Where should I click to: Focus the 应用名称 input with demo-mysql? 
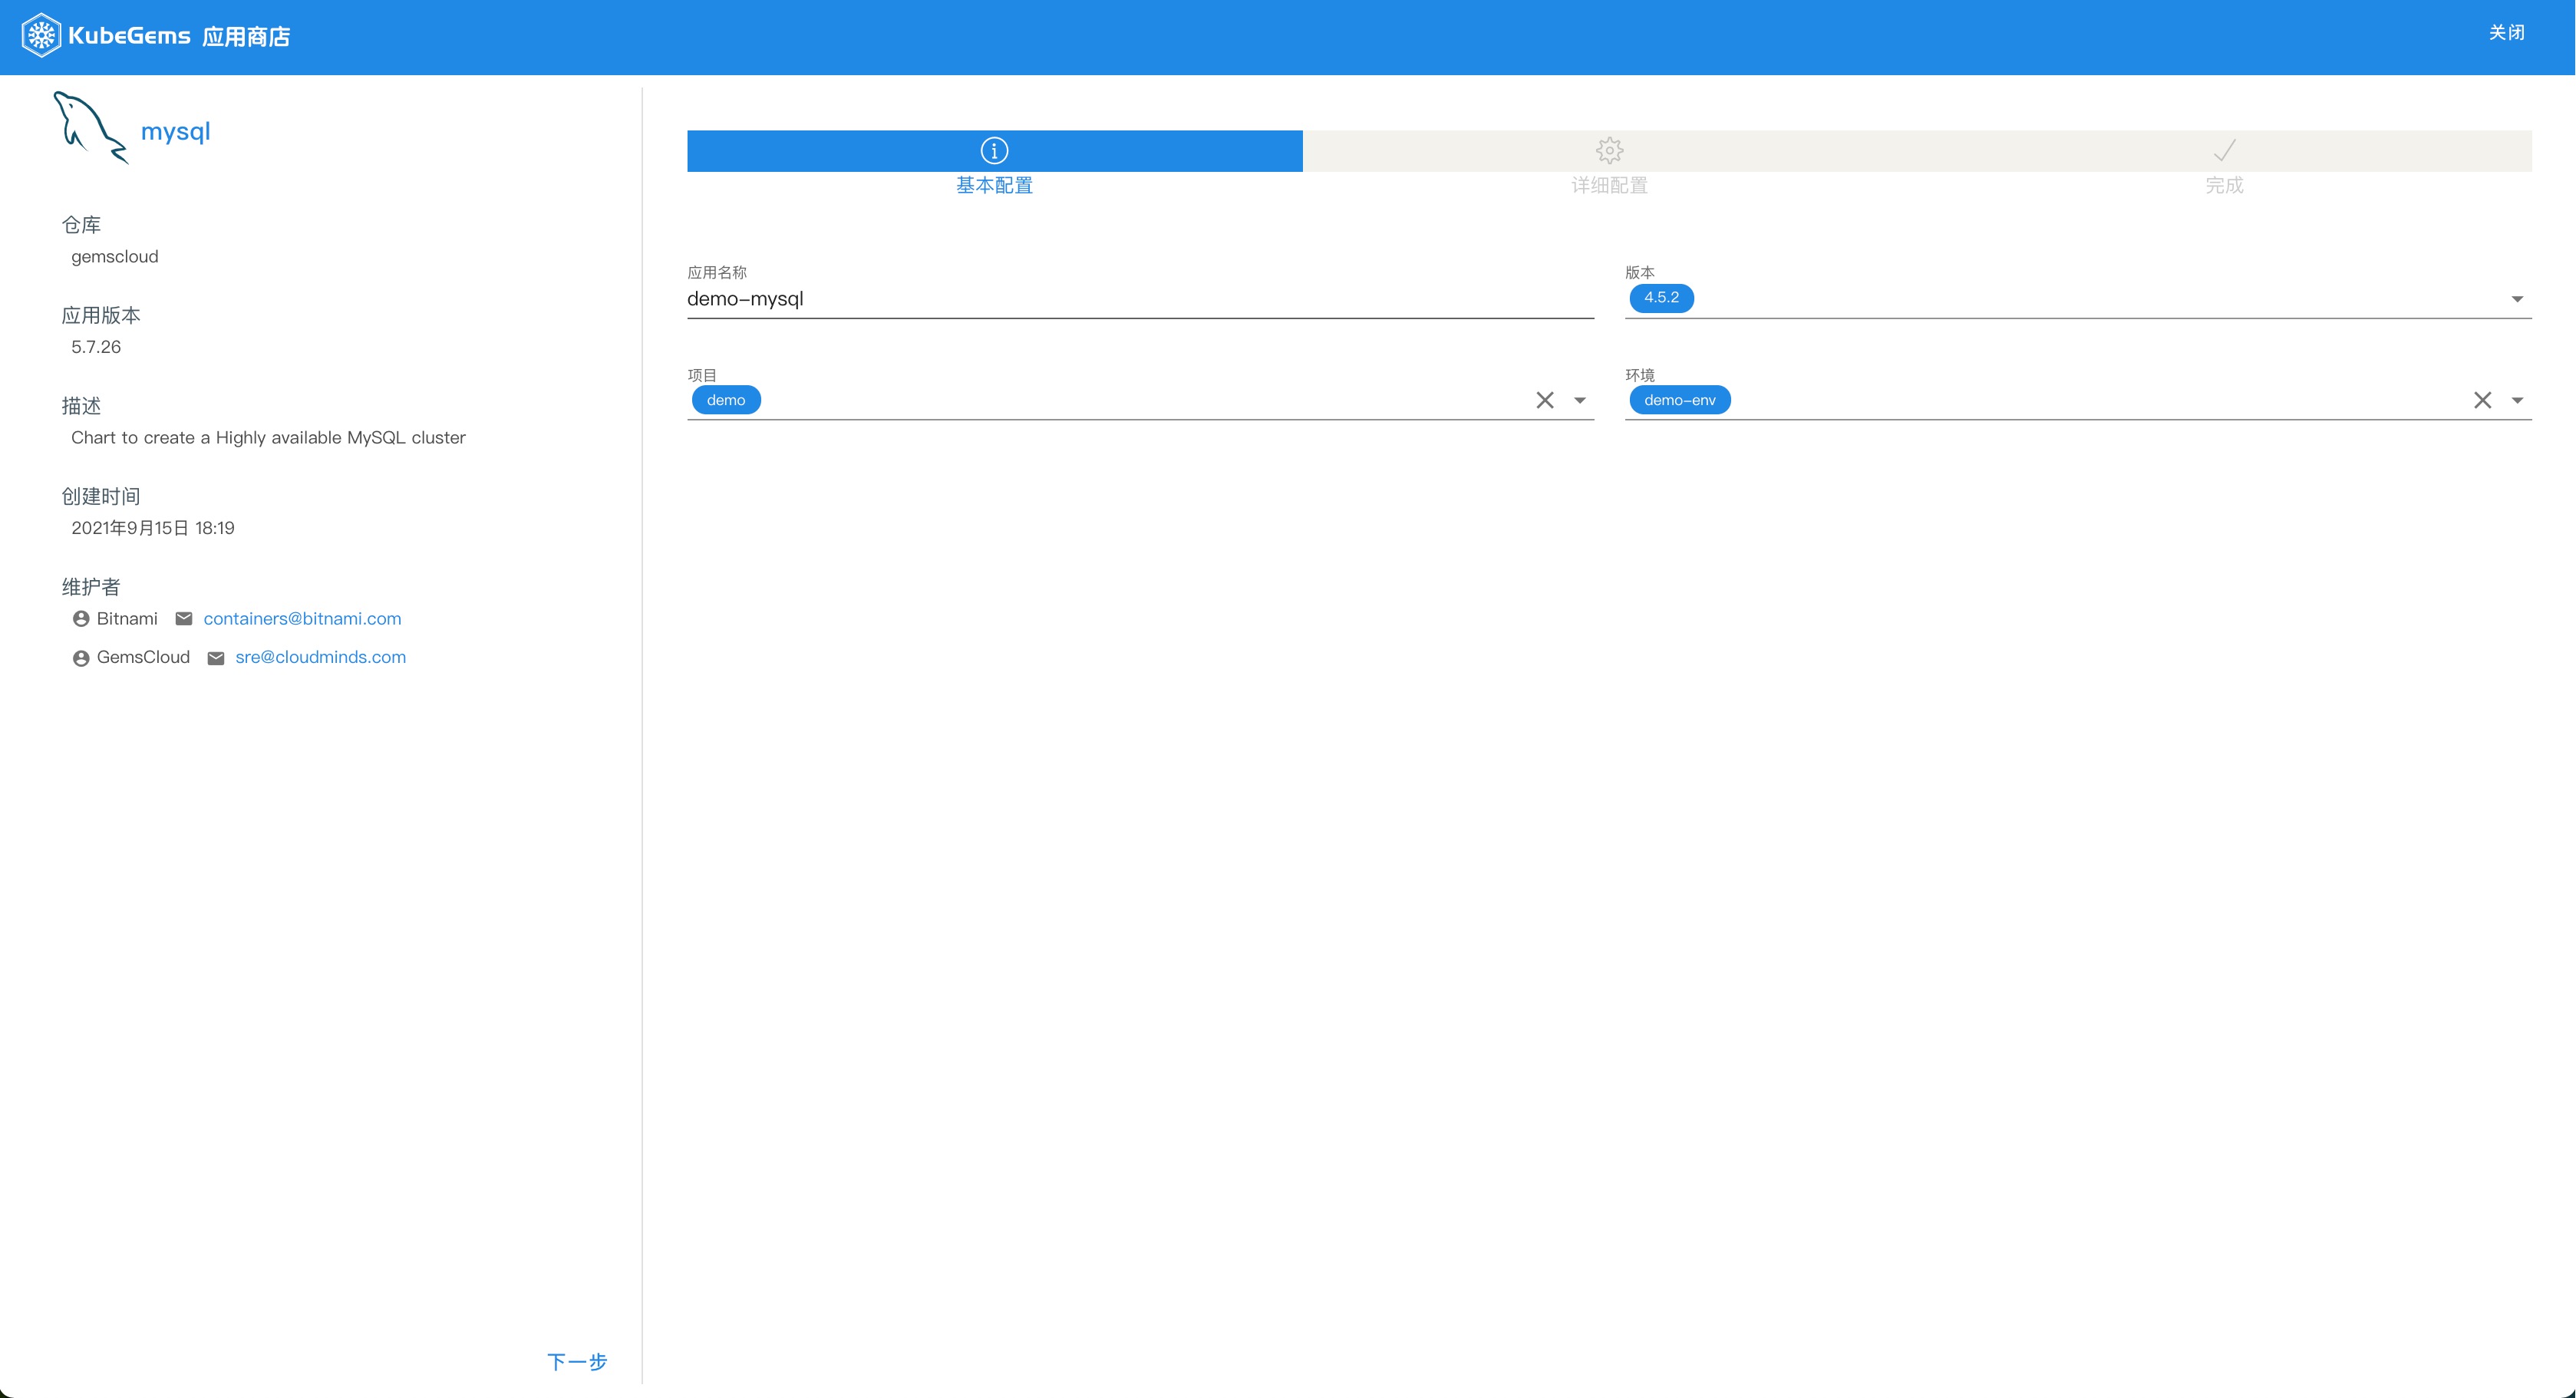pyautogui.click(x=1140, y=299)
